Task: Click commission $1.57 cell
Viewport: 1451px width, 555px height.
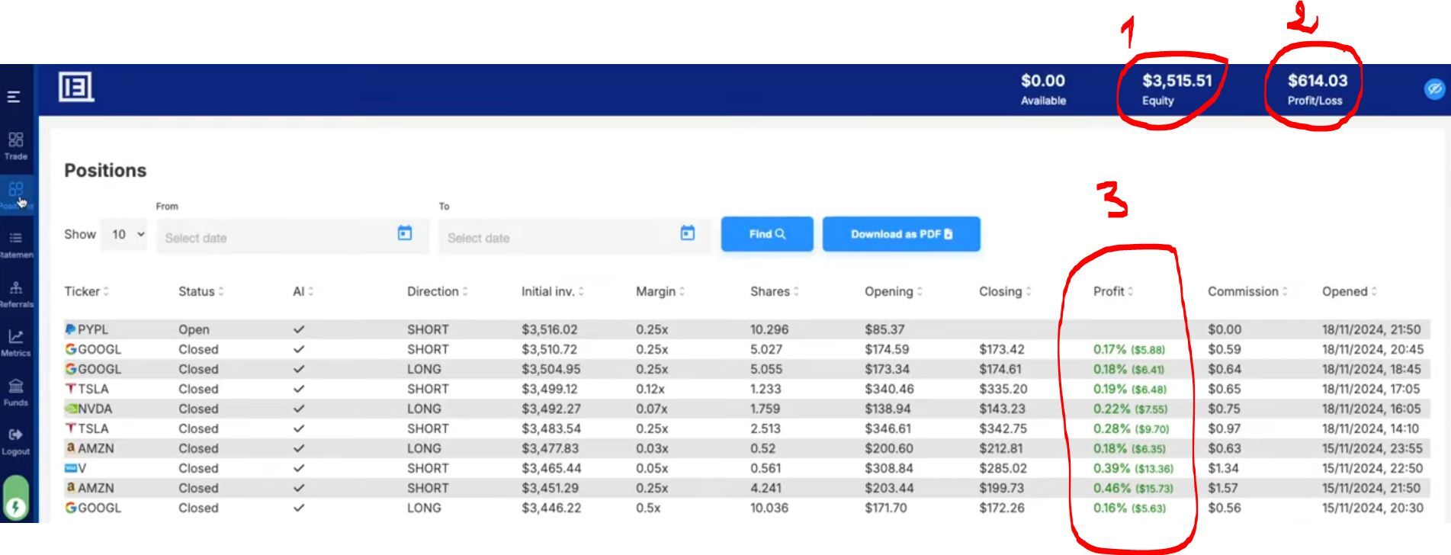Action: (1223, 488)
